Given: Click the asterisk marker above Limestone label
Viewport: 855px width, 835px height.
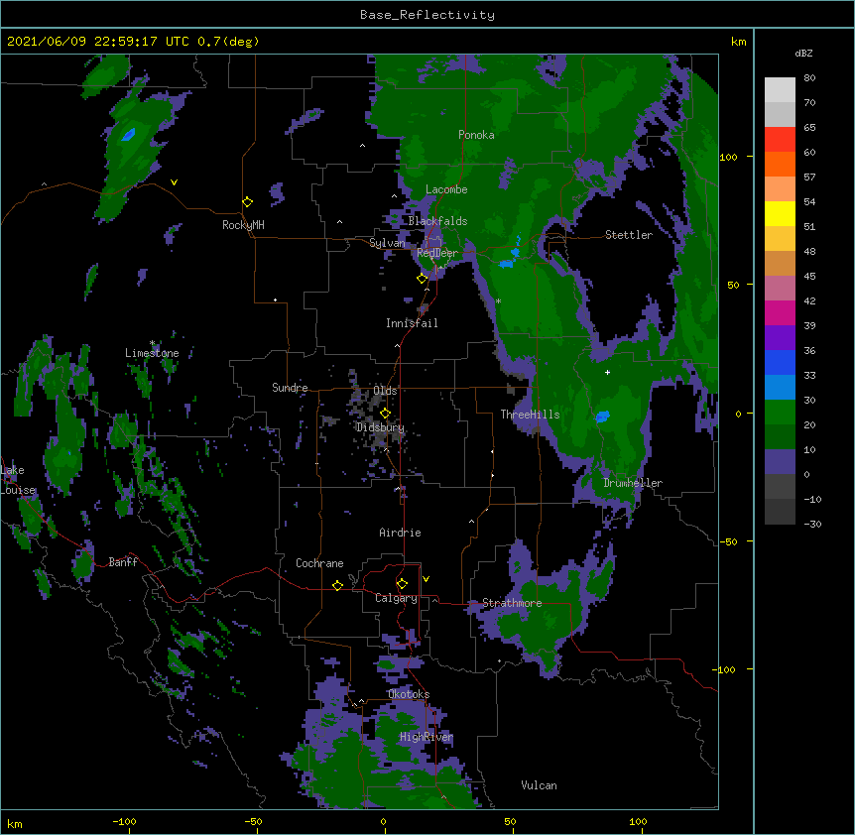Looking at the screenshot, I should click(152, 343).
